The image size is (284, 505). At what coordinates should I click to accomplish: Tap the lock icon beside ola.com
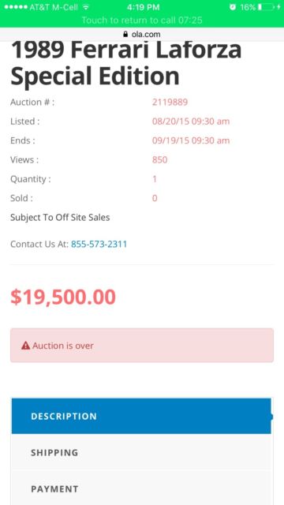click(x=125, y=34)
